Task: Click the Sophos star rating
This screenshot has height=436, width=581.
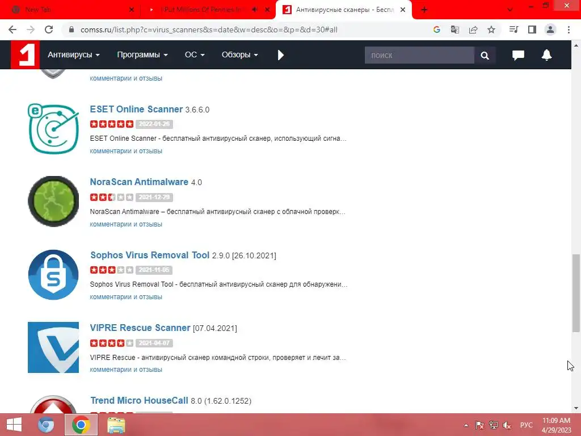Action: click(x=112, y=270)
